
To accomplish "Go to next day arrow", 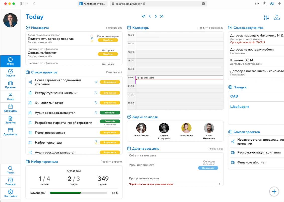I will pyautogui.click(x=156, y=16).
